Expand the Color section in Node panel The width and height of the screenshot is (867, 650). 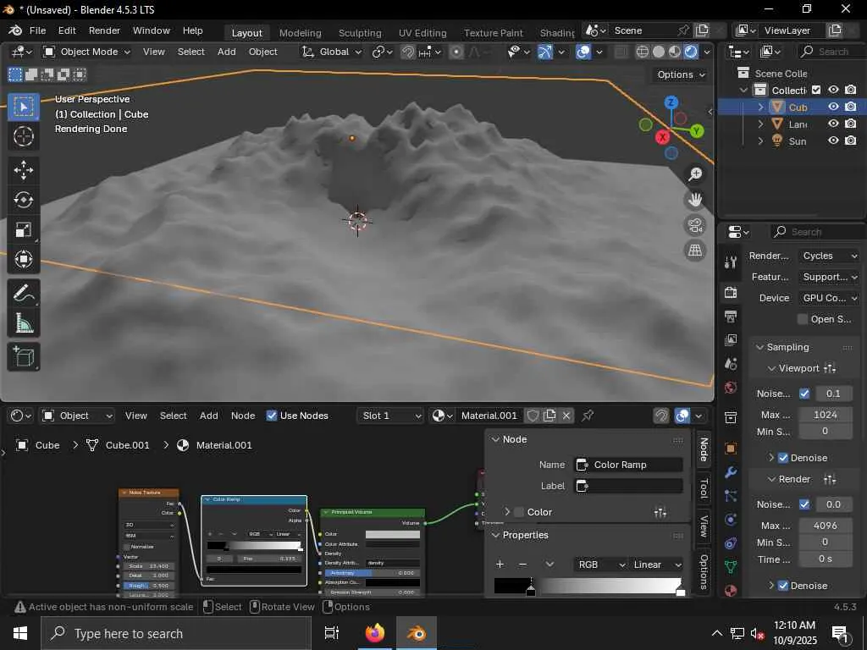pyautogui.click(x=507, y=512)
